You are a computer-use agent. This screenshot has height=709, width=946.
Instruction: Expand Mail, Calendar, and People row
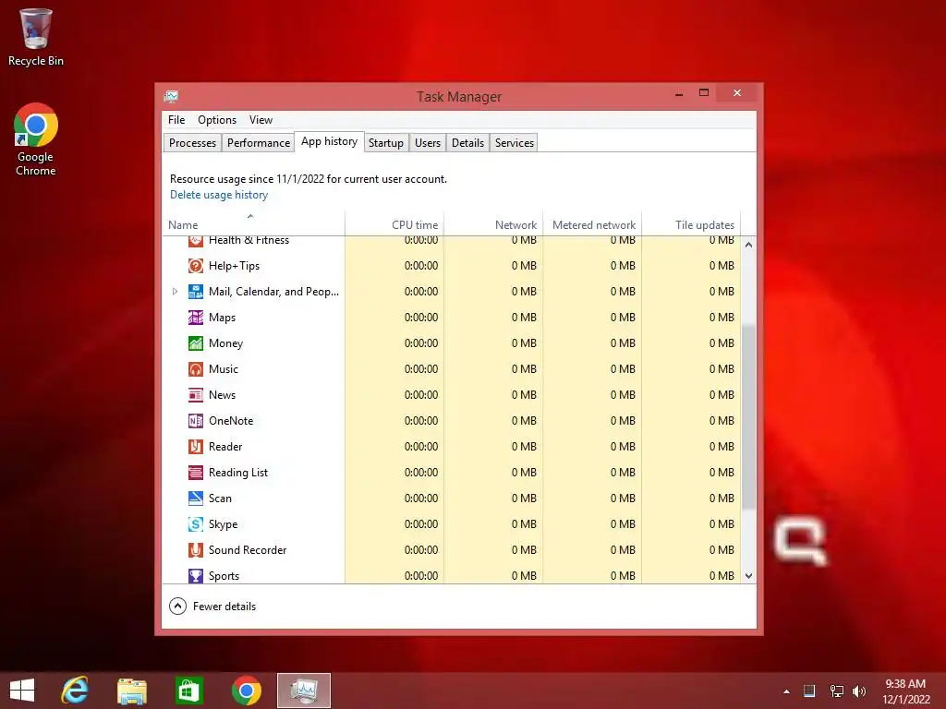click(175, 292)
